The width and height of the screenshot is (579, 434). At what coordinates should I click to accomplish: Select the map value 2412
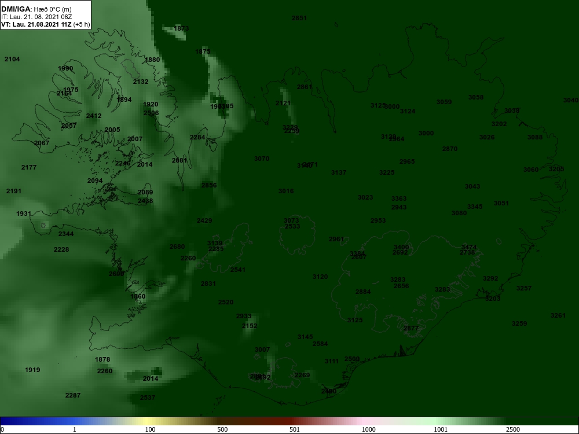94,116
